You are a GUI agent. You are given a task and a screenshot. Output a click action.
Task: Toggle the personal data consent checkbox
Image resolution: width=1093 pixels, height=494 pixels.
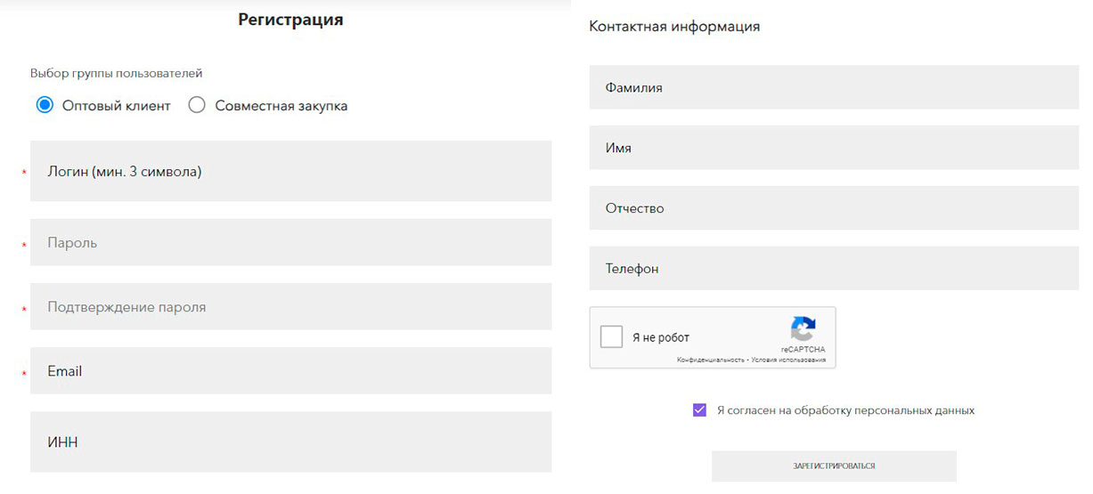(699, 410)
